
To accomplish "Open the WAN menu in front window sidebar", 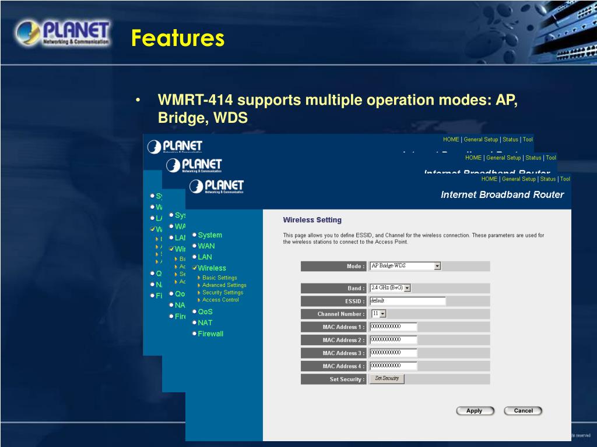I will [206, 246].
